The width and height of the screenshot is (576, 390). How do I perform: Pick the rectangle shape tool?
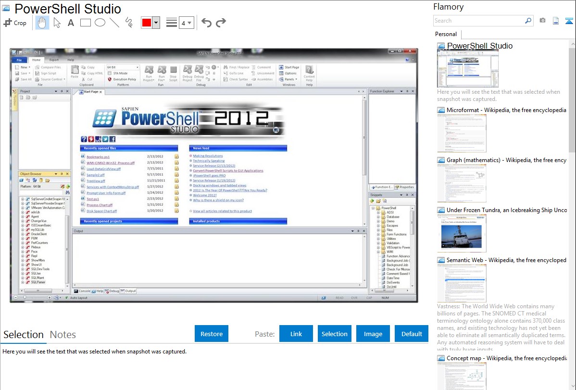tap(85, 23)
